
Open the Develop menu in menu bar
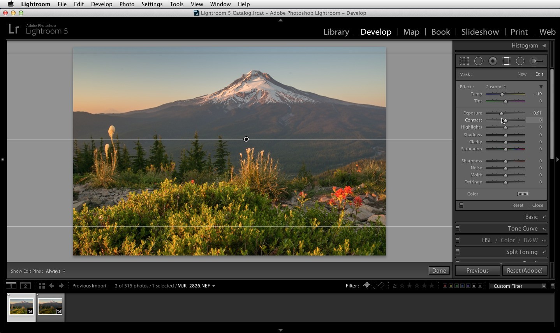(x=102, y=4)
